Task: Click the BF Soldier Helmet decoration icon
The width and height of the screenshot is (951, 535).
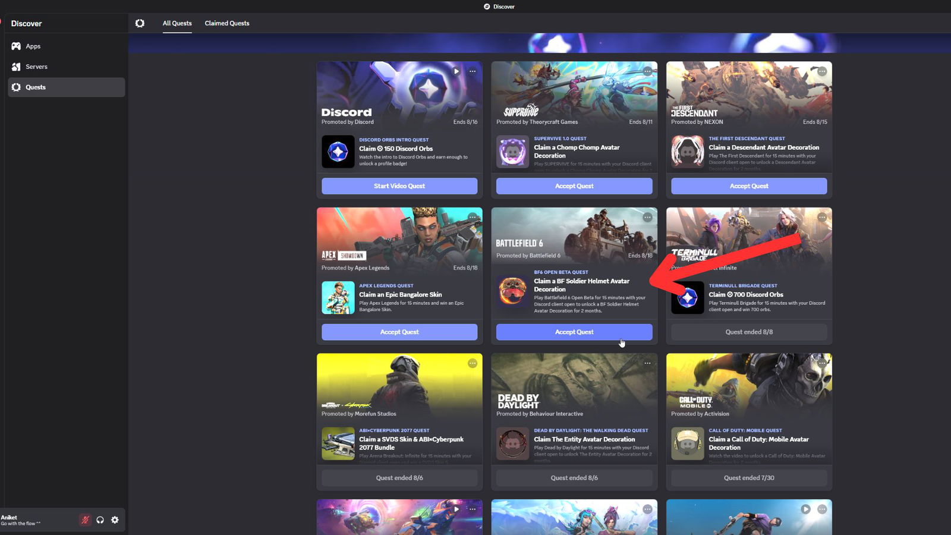Action: (x=512, y=291)
